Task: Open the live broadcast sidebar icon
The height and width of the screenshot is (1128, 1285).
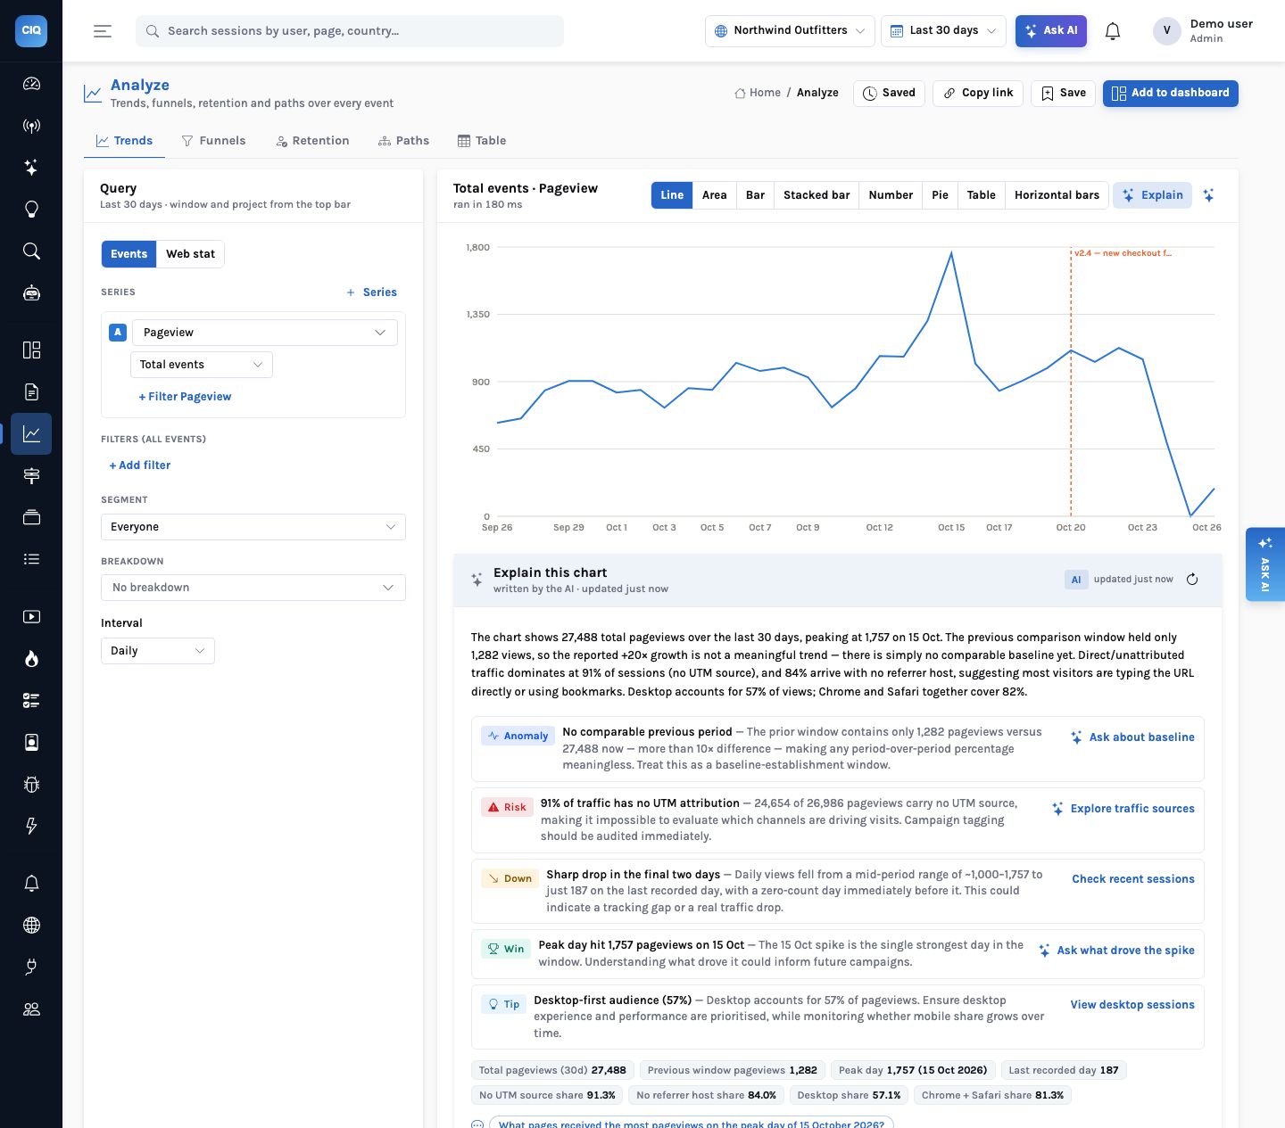Action: 31,126
